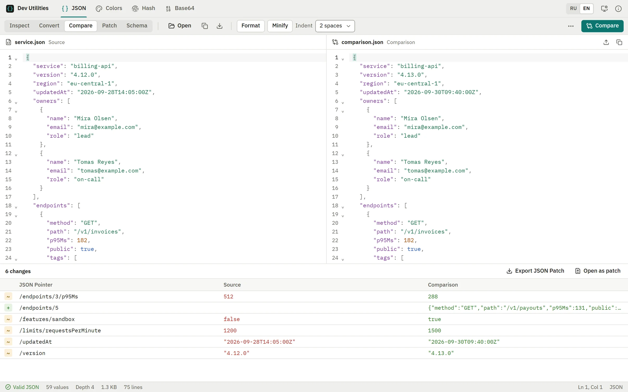
Task: Switch to the Inspect mode tab
Action: tap(19, 26)
